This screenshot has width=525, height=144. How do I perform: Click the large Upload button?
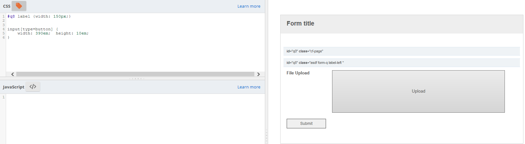point(418,91)
